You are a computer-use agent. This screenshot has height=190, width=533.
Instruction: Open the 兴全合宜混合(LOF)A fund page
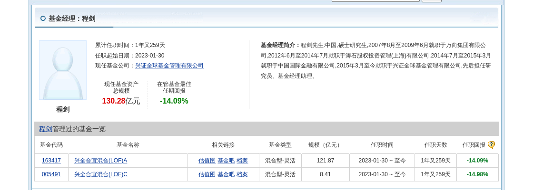click(x=100, y=161)
